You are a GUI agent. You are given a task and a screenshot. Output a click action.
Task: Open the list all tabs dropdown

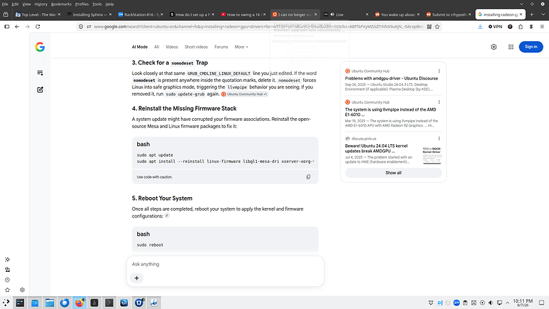[543, 14]
